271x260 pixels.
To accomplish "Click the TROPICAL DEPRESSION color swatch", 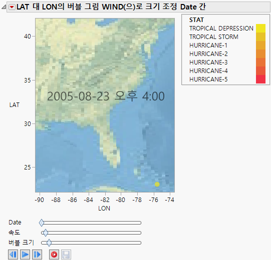I will tap(260, 28).
